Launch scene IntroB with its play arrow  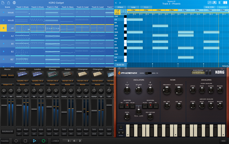[4, 20]
